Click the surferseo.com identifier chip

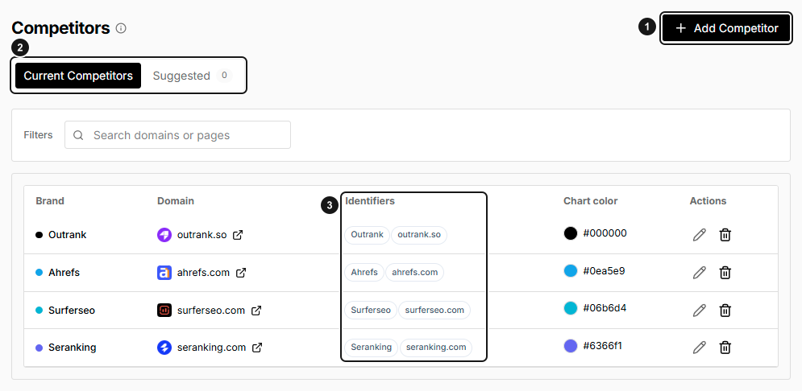pos(434,310)
